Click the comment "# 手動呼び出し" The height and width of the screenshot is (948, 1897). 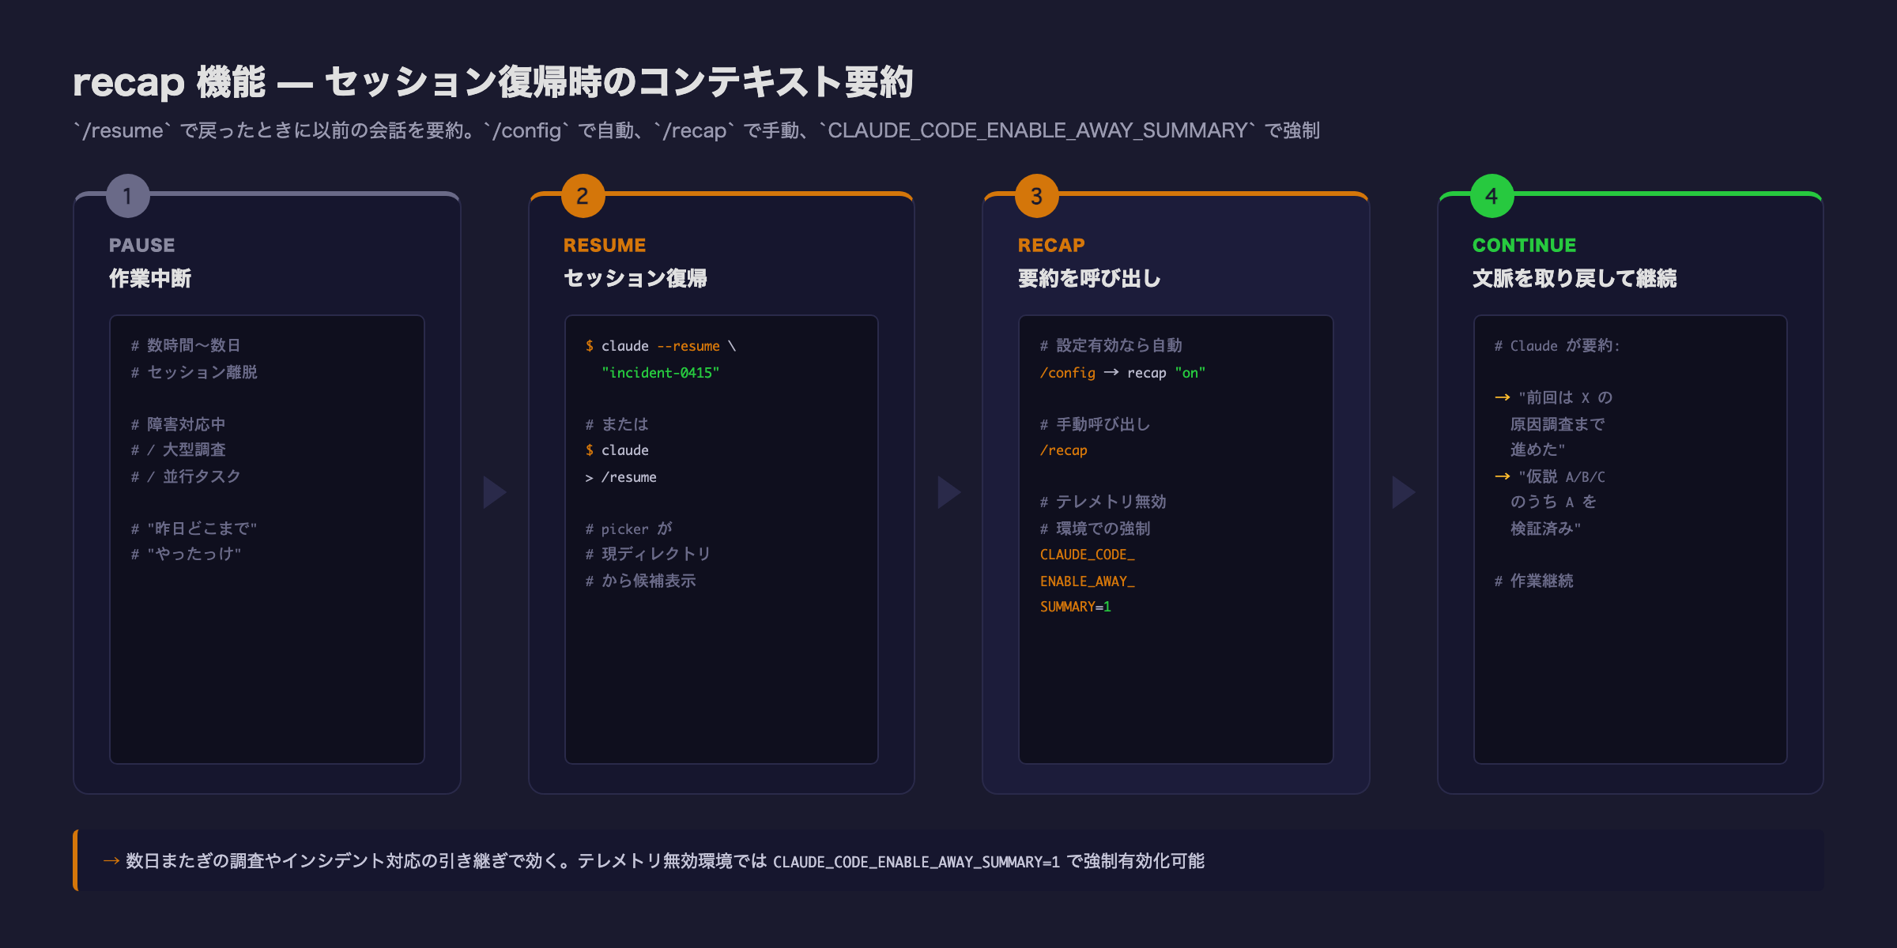point(1095,424)
